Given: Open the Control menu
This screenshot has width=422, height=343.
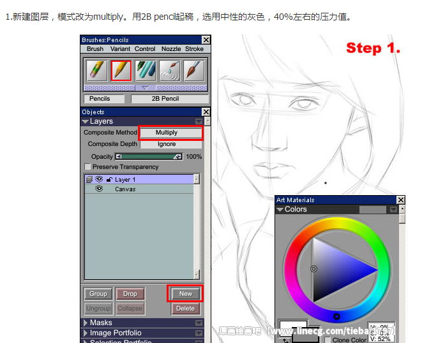Looking at the screenshot, I should pyautogui.click(x=145, y=49).
